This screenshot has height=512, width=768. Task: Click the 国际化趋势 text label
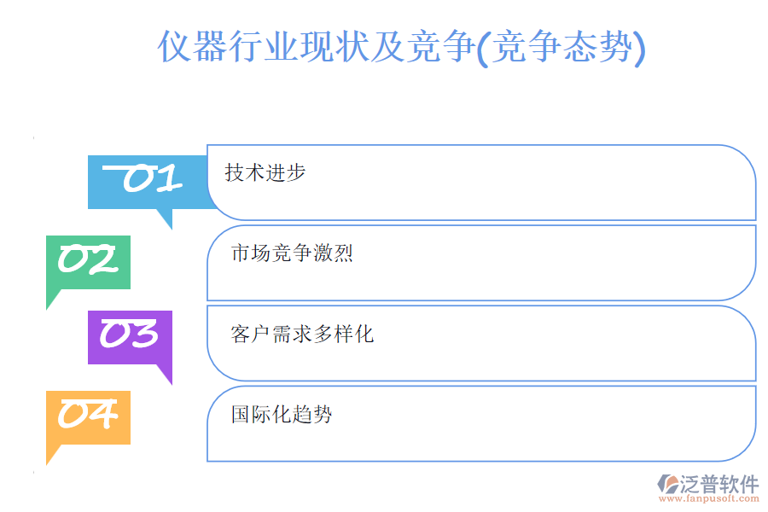click(x=282, y=415)
